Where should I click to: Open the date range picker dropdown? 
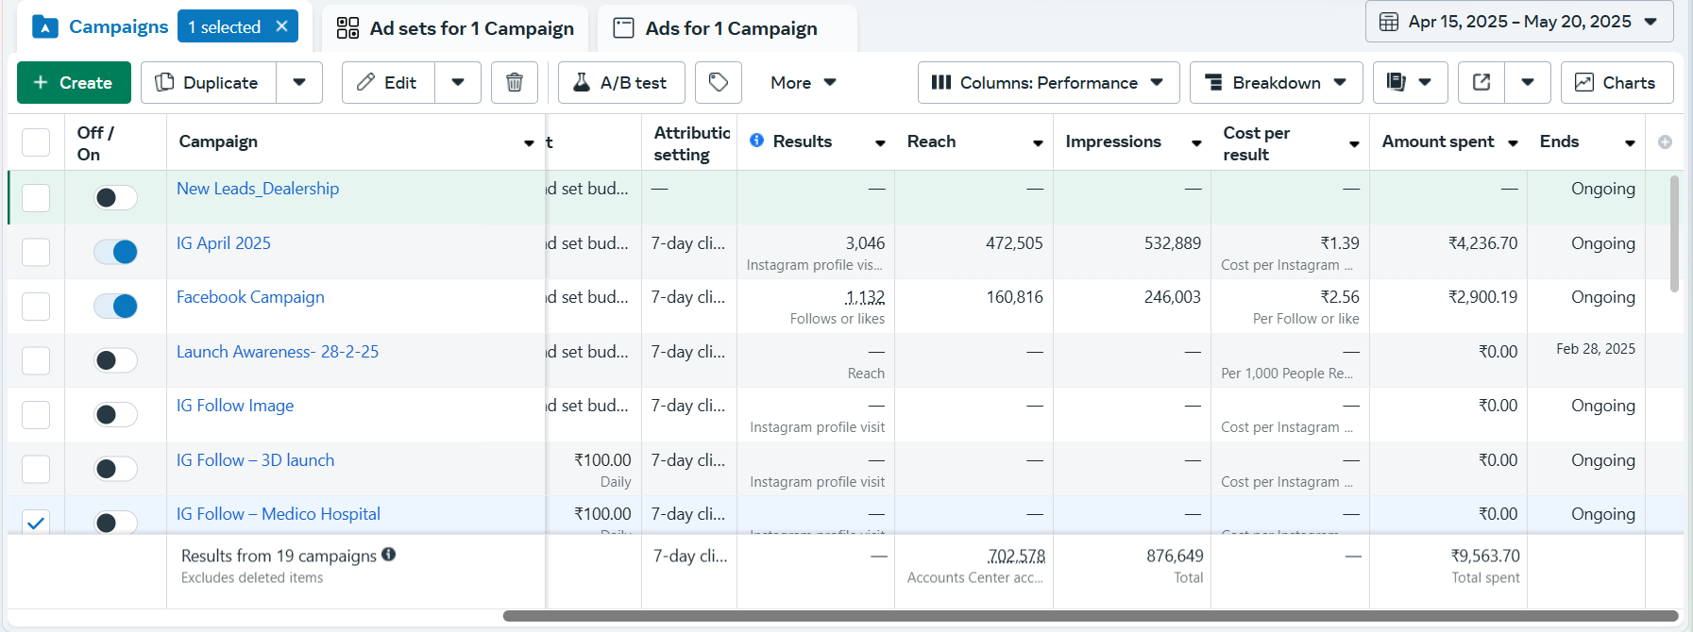[1519, 22]
